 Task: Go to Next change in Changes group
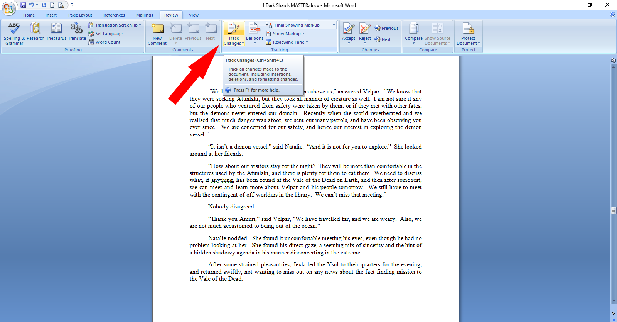click(x=383, y=39)
